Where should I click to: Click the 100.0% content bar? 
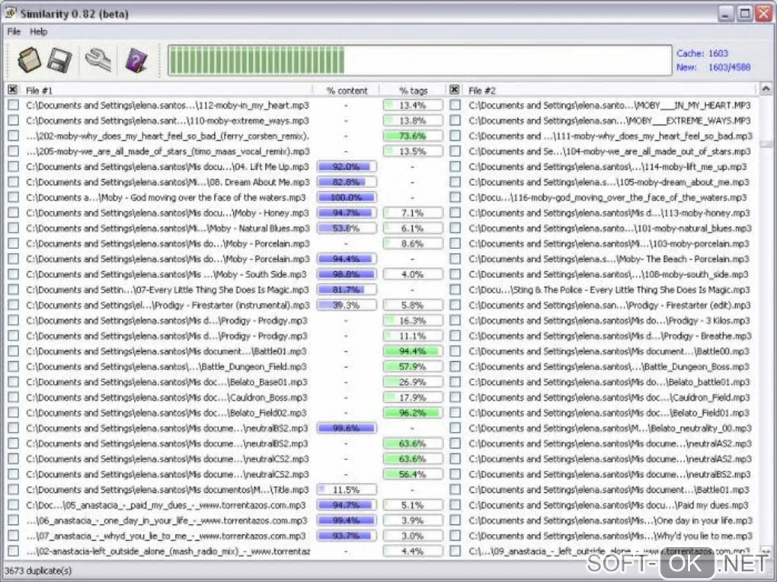(x=347, y=197)
